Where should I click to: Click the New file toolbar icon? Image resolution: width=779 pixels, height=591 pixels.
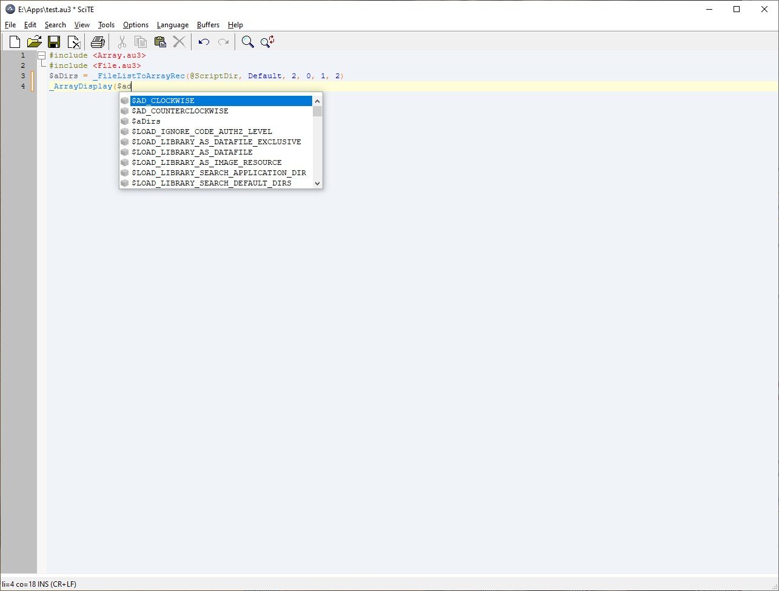[x=15, y=42]
